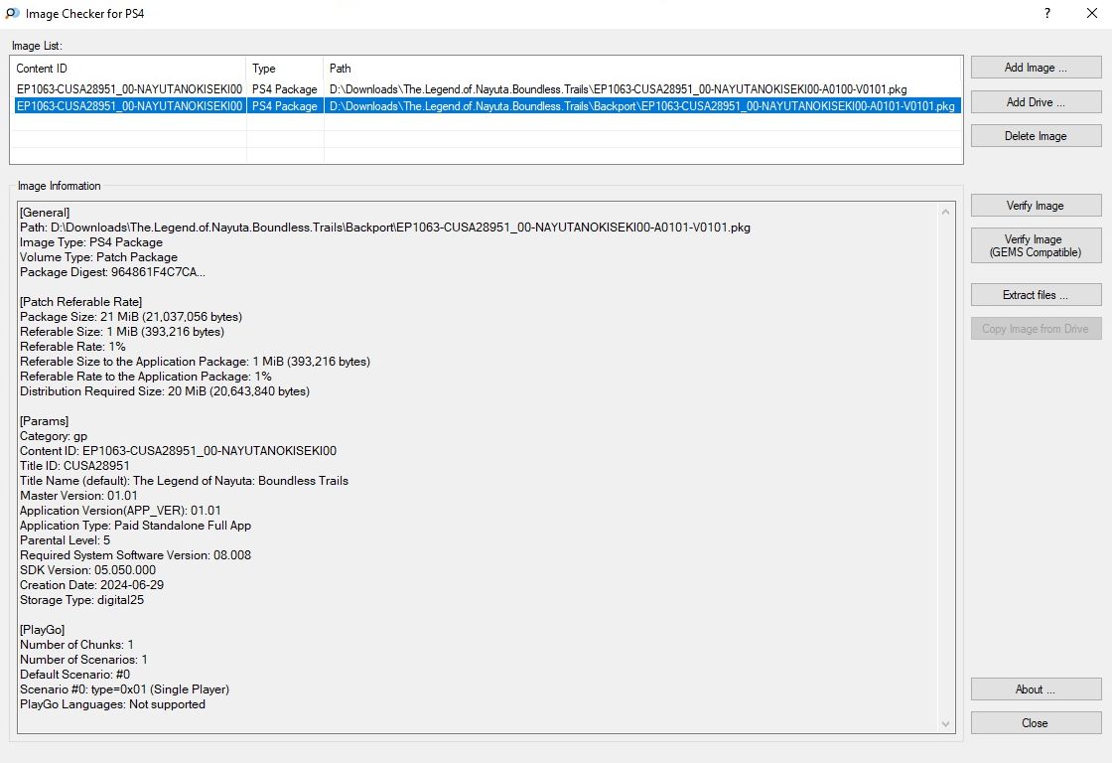Delete the selected image
Image resolution: width=1112 pixels, height=763 pixels.
[x=1036, y=136]
